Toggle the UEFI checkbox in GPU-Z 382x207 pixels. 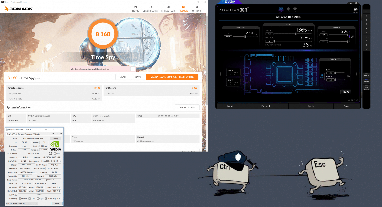tap(55, 153)
